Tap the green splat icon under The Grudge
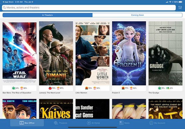The width and height of the screenshot is (185, 129). click(159, 88)
